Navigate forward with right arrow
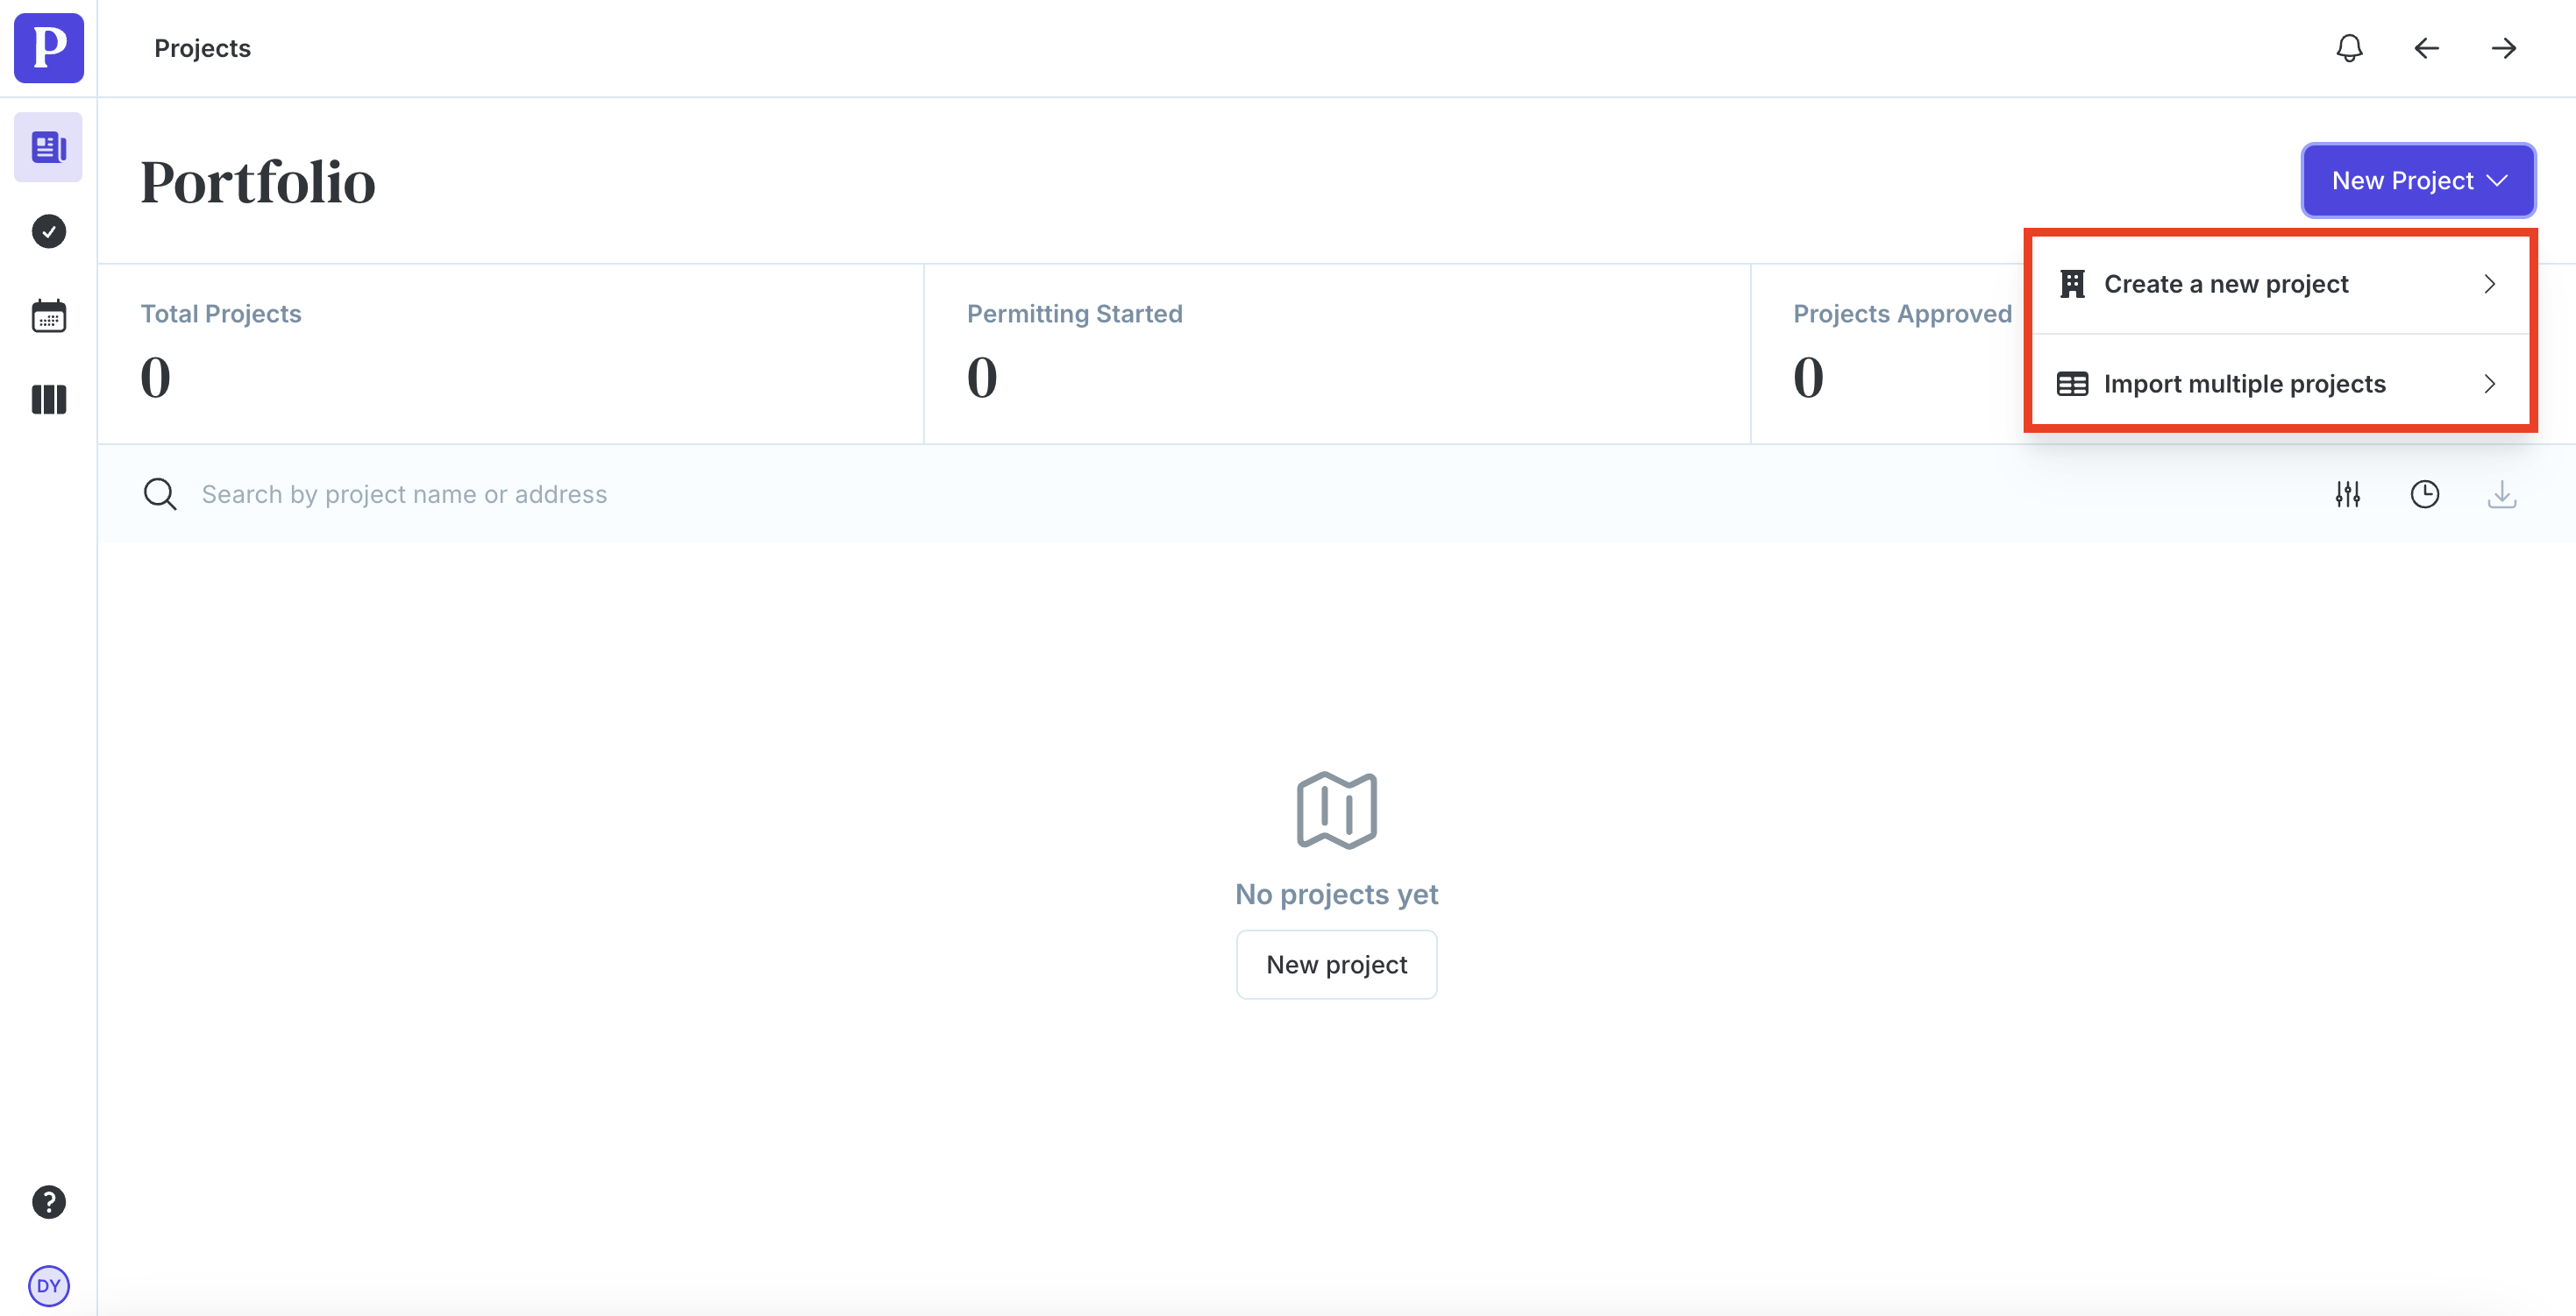2576x1316 pixels. 2503,48
